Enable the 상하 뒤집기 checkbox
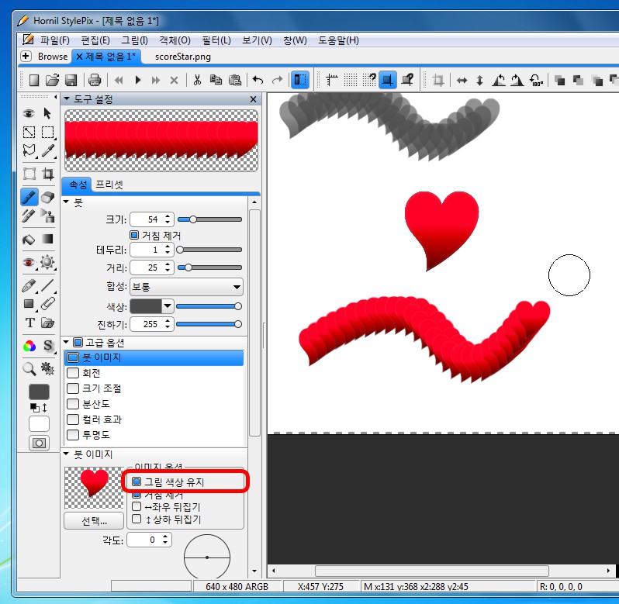Screen dimensions: 619x604 [137, 519]
